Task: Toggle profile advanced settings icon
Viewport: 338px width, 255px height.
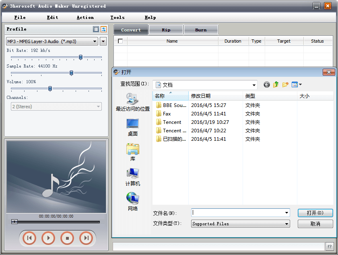Action: [x=104, y=29]
